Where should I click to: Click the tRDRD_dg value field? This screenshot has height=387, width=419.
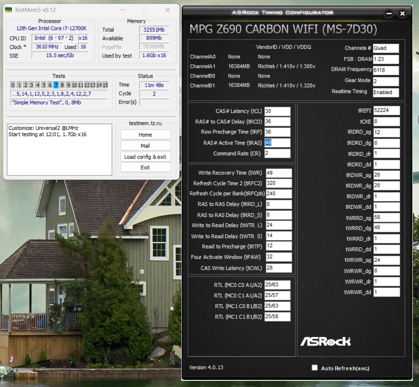(387, 143)
